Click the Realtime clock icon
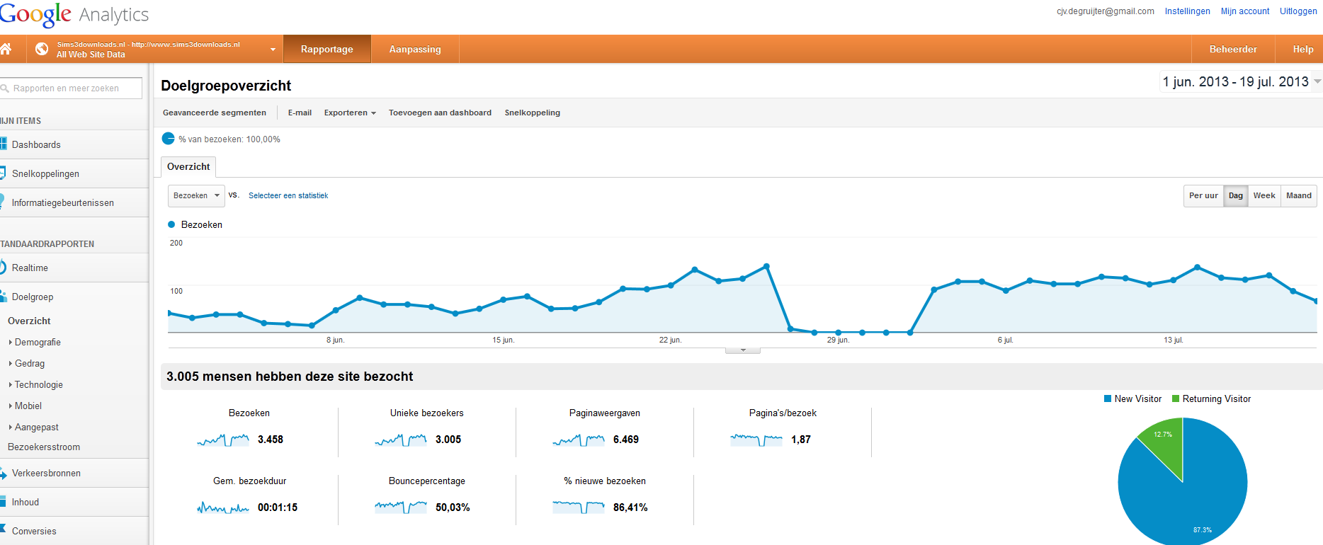Screen dimensions: 1323x545 (x=4, y=268)
